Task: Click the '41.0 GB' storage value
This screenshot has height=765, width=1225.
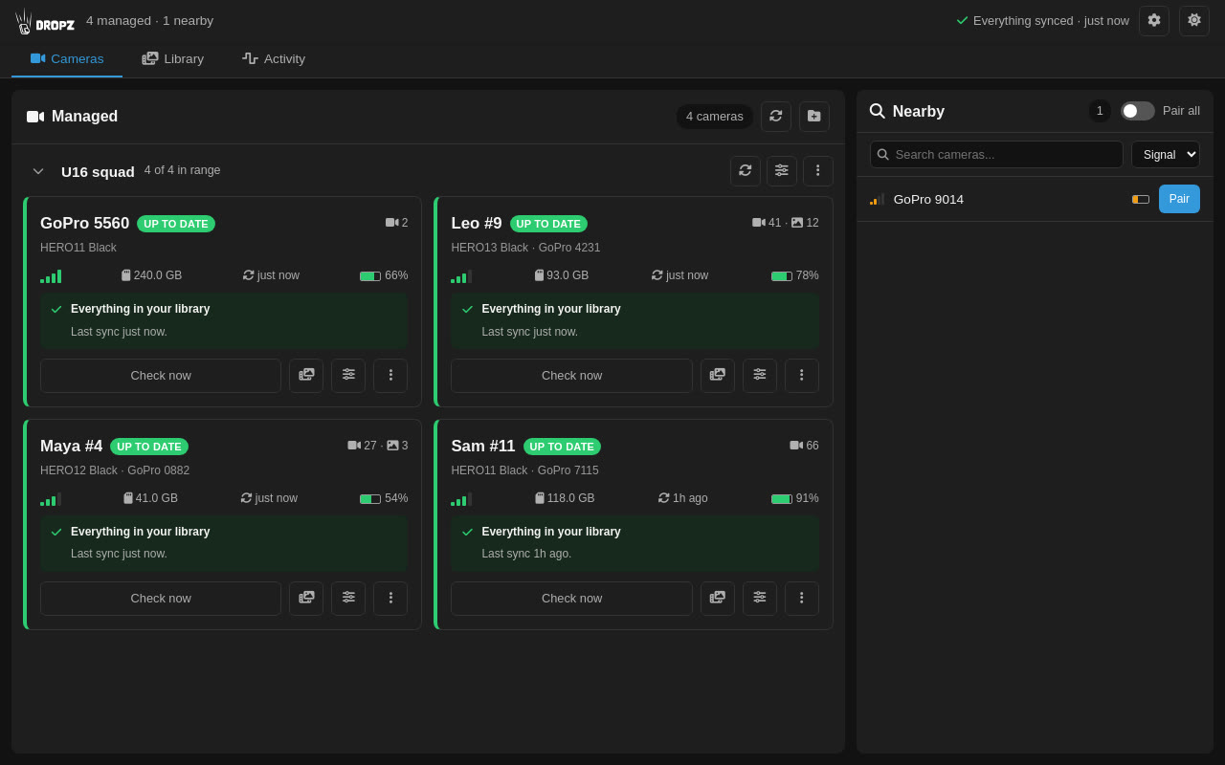Action: click(x=157, y=498)
